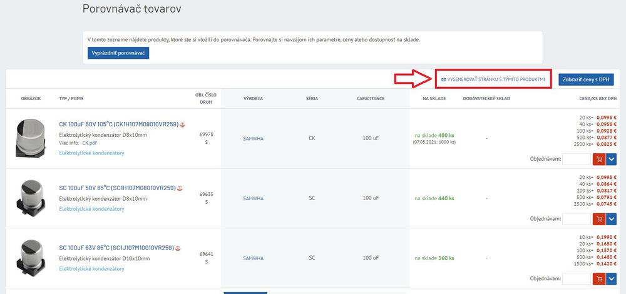Click the Zobraziť ceny s DPH button

(x=586, y=79)
